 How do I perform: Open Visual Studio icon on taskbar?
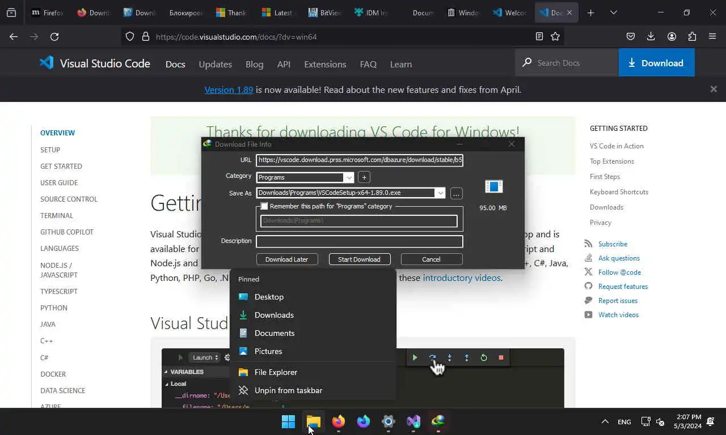click(x=413, y=421)
